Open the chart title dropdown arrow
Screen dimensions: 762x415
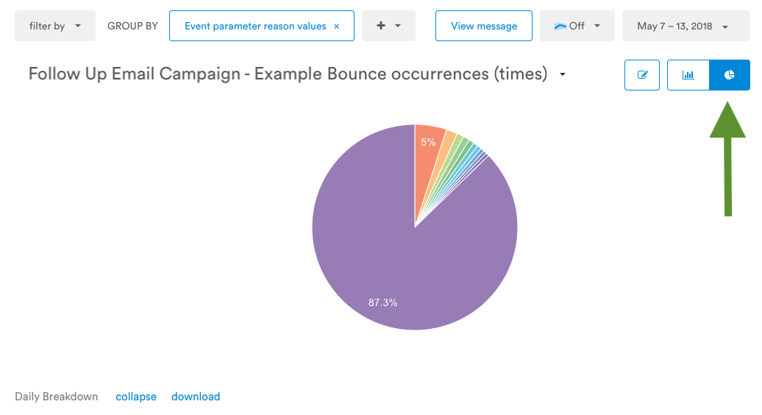tap(563, 74)
